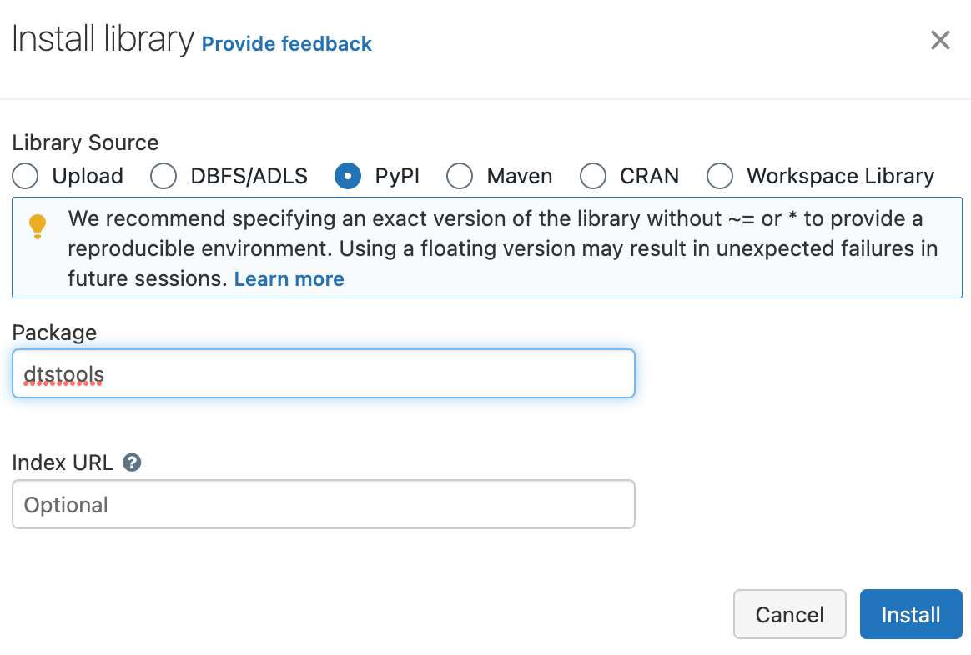Click the lightbulb tip icon
The height and width of the screenshot is (655, 971).
pyautogui.click(x=38, y=227)
